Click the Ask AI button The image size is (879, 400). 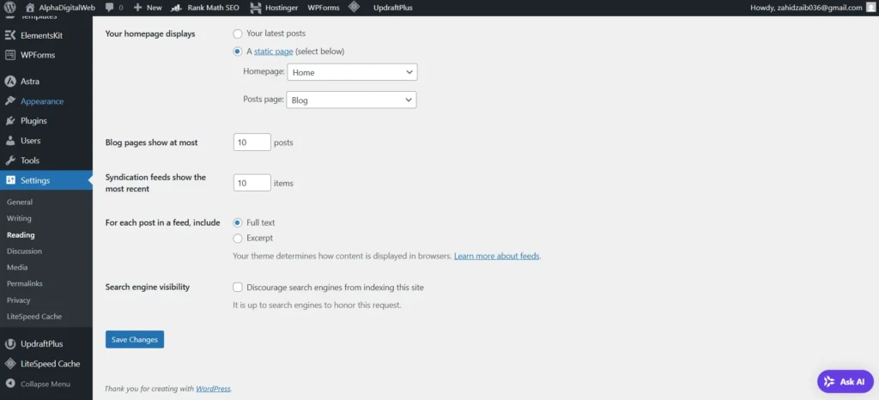pyautogui.click(x=846, y=381)
